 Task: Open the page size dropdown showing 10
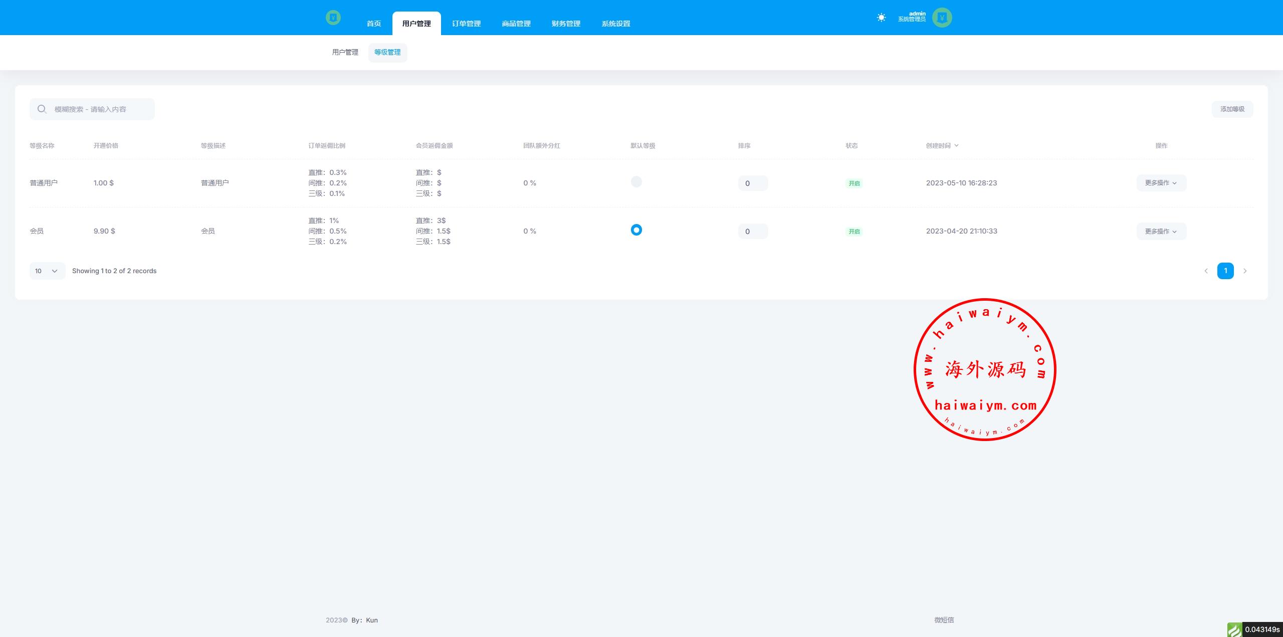(47, 271)
